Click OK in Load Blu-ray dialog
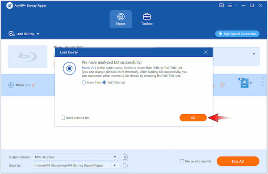 tap(193, 118)
